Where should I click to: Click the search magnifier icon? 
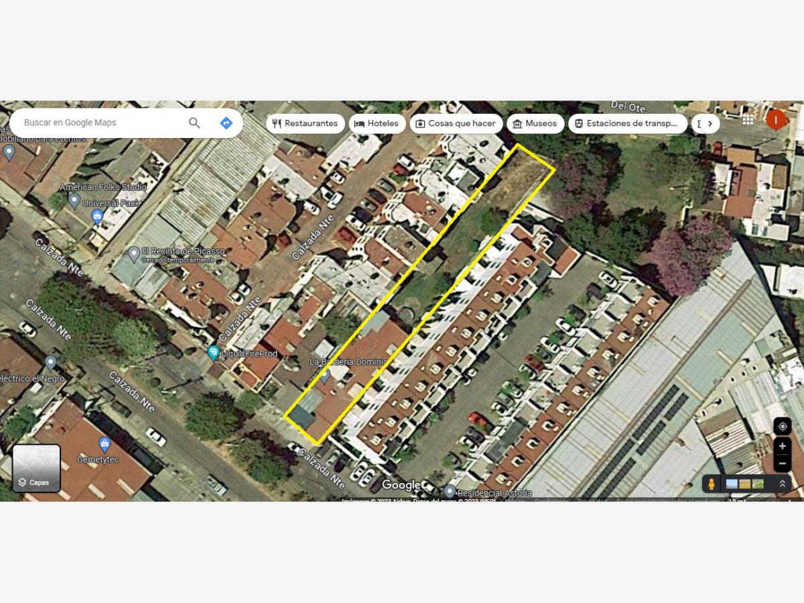coord(194,123)
